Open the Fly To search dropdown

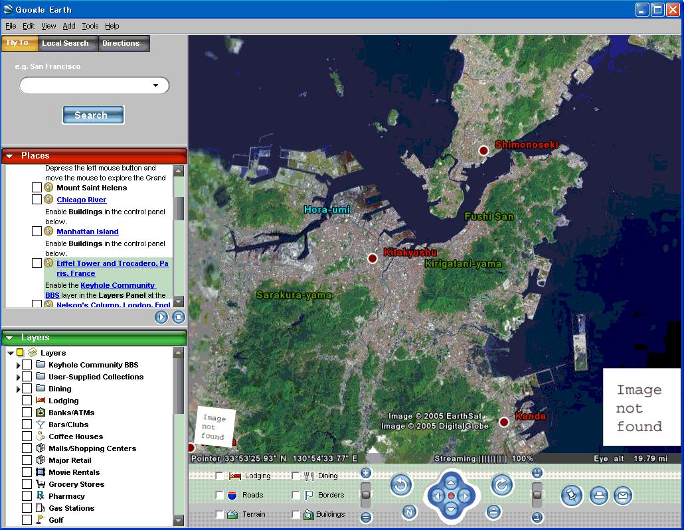click(x=156, y=86)
